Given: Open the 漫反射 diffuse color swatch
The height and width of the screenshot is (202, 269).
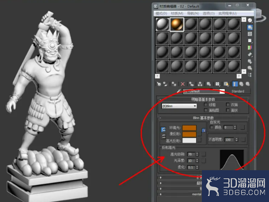Looking at the screenshot, I should [189, 134].
